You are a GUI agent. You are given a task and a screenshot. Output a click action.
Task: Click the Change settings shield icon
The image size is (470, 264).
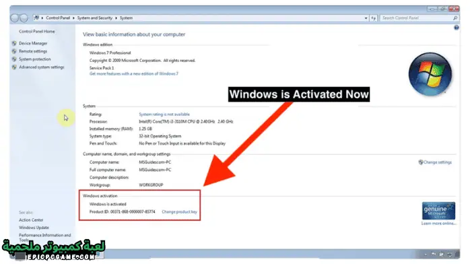[421, 162]
